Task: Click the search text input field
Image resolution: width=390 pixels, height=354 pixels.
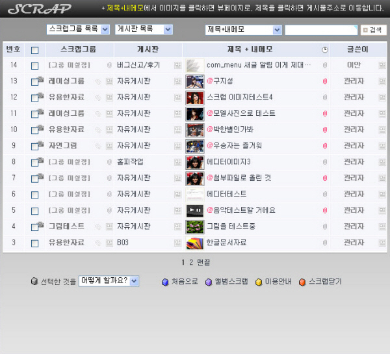Action: [x=321, y=30]
